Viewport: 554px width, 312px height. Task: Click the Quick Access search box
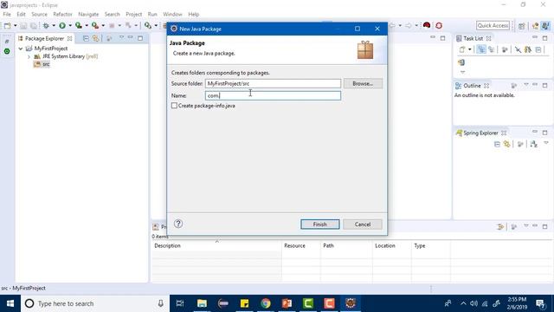click(493, 25)
